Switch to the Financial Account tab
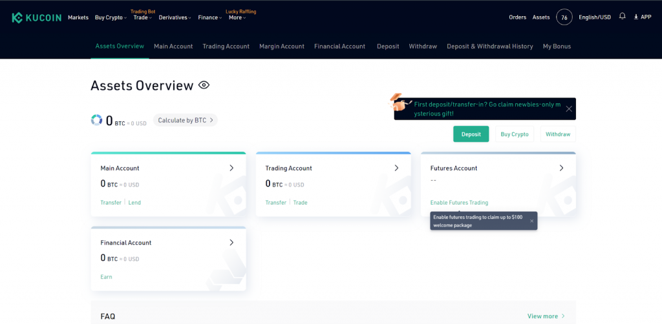 click(339, 46)
